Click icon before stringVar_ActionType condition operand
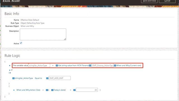Viewport: 179px width, 101px height. (13, 78)
